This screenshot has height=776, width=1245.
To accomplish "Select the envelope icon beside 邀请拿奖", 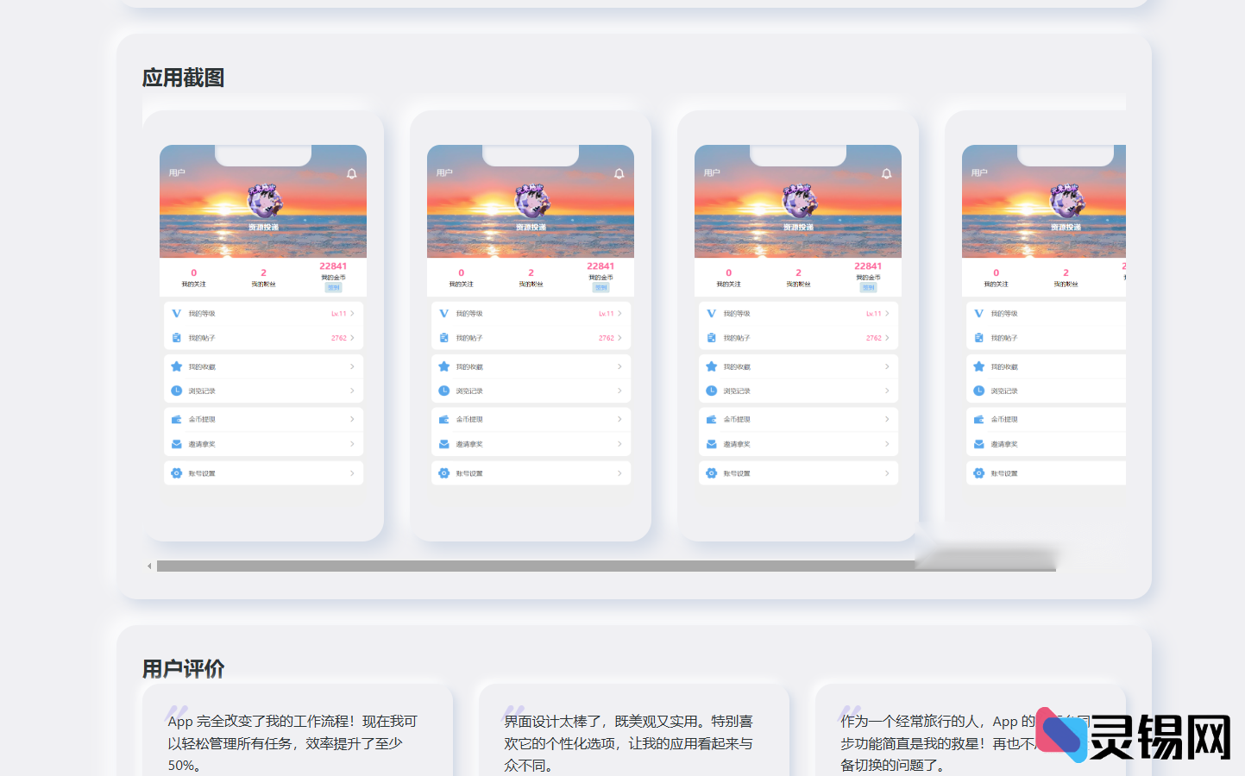I will point(175,444).
